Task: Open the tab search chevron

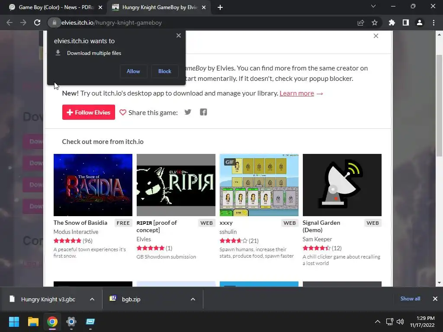Action: coord(373,6)
